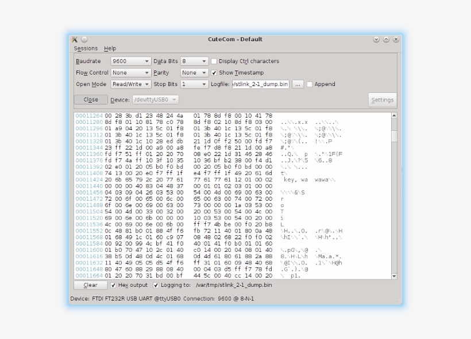
Task: Close the serial connection
Action: 91,99
